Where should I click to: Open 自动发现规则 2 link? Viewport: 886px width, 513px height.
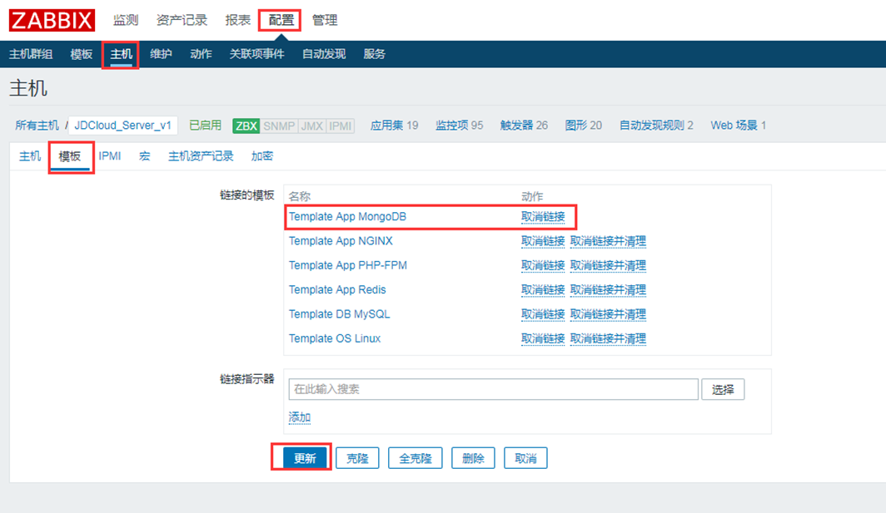pyautogui.click(x=656, y=126)
